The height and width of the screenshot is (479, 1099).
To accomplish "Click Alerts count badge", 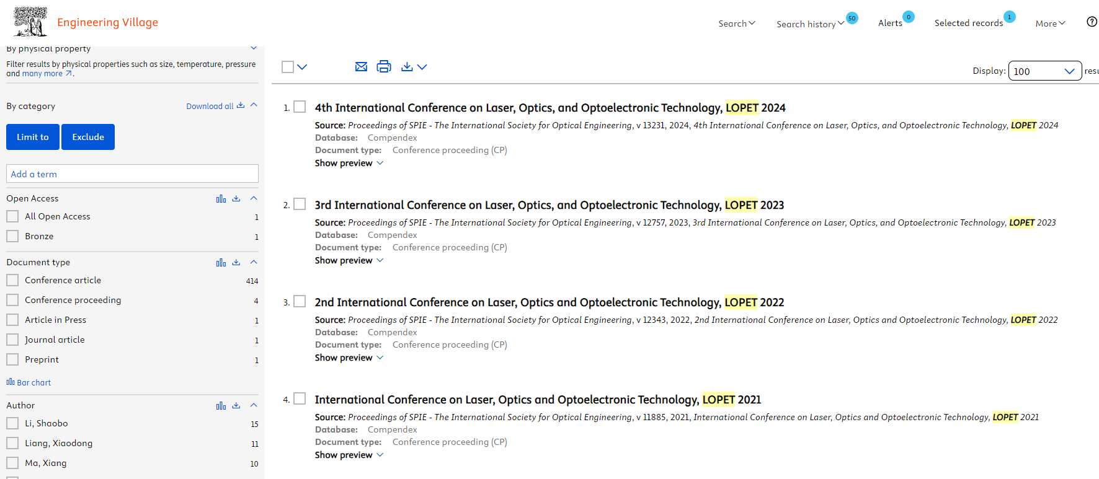I will 909,17.
